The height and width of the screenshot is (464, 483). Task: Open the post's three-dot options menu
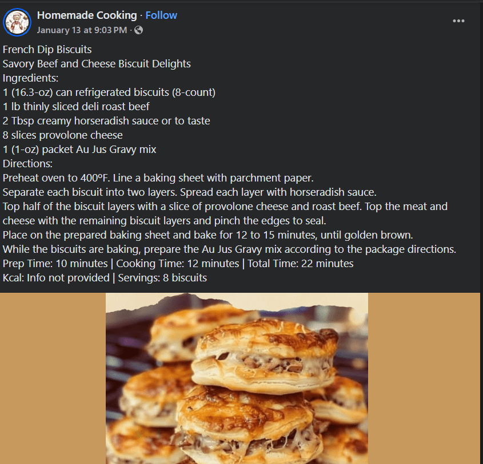tap(458, 21)
